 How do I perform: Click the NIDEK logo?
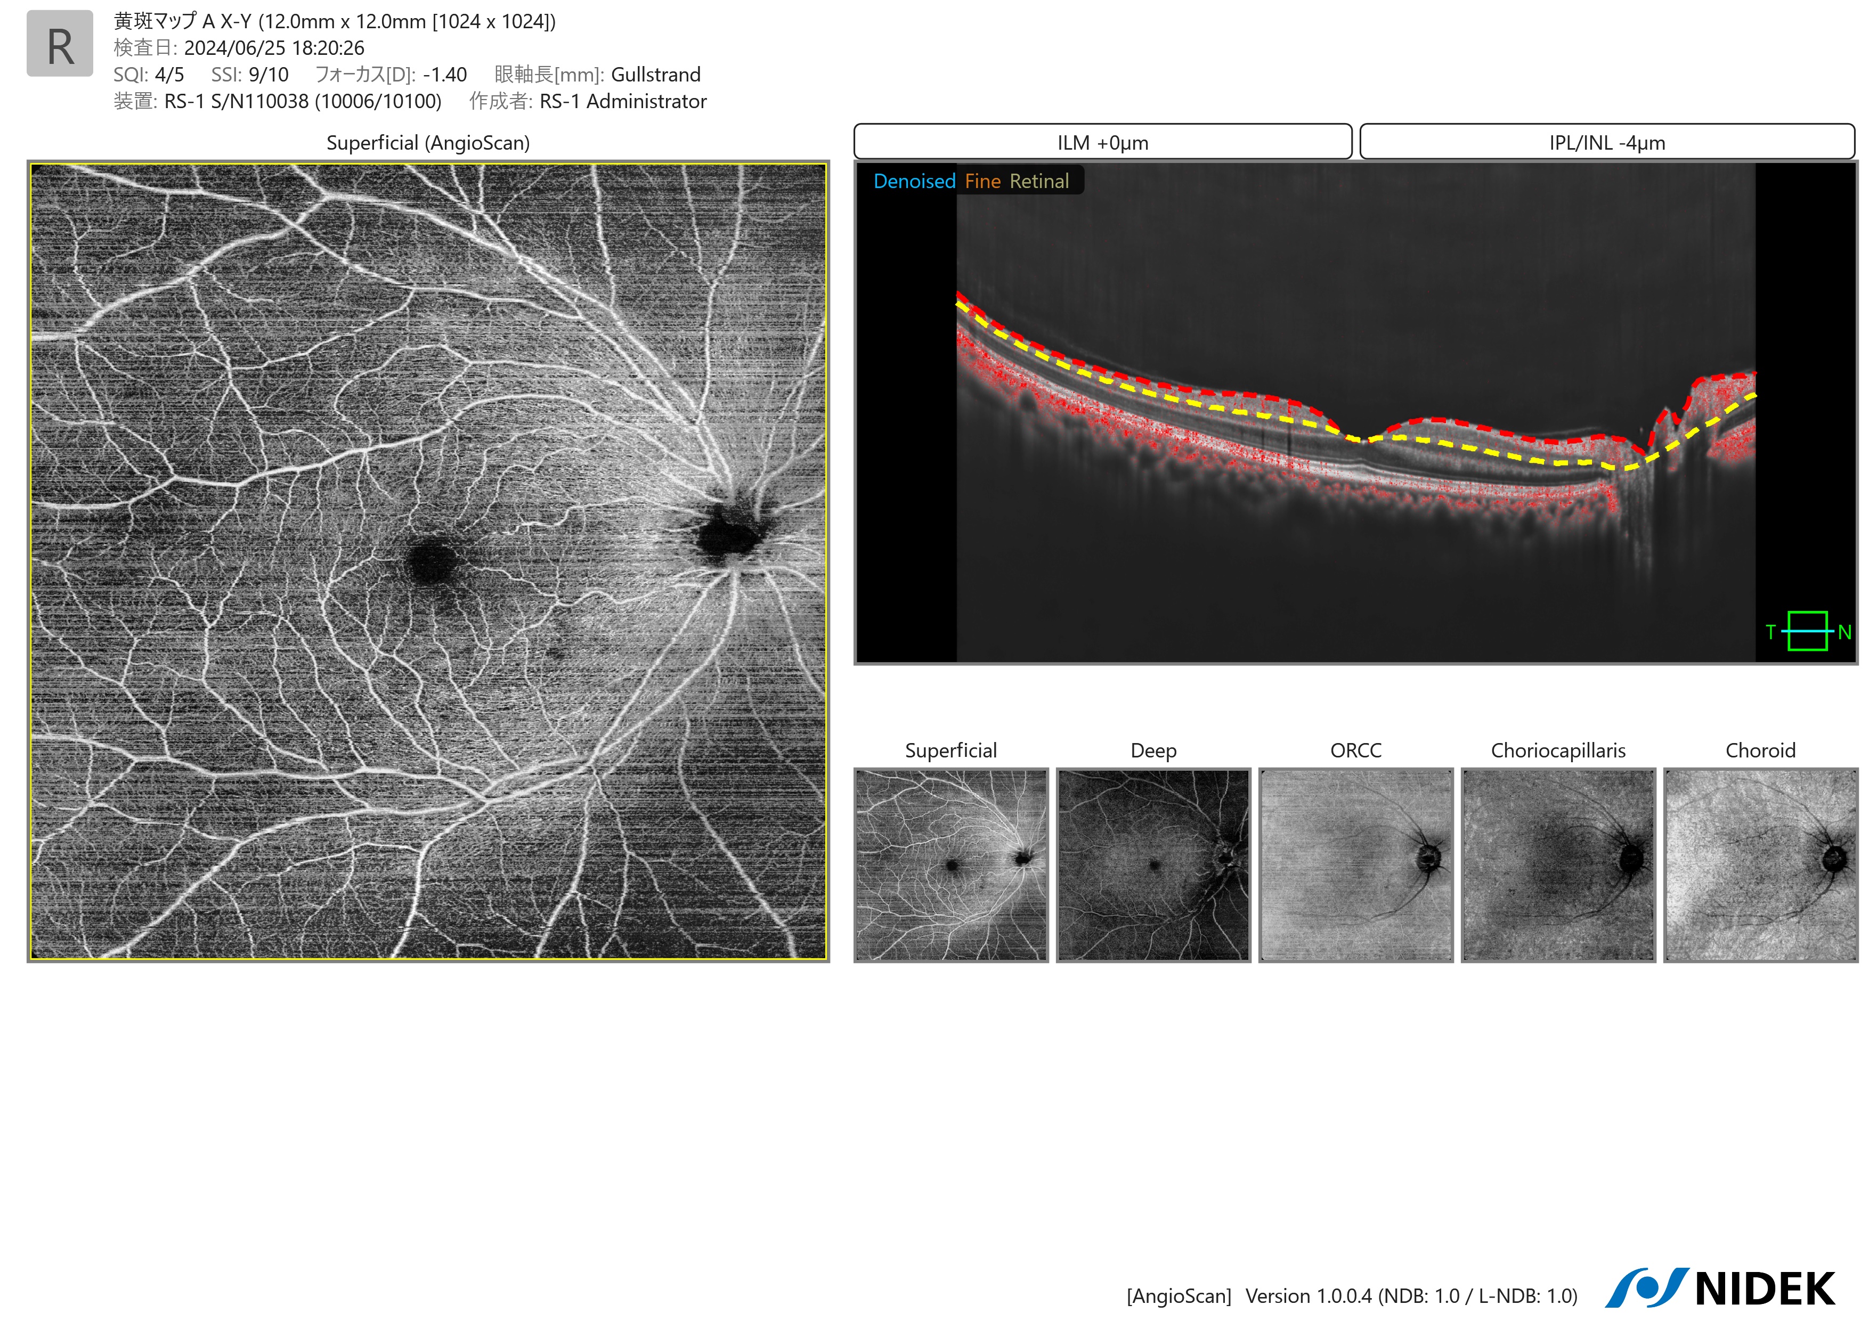[1720, 1287]
